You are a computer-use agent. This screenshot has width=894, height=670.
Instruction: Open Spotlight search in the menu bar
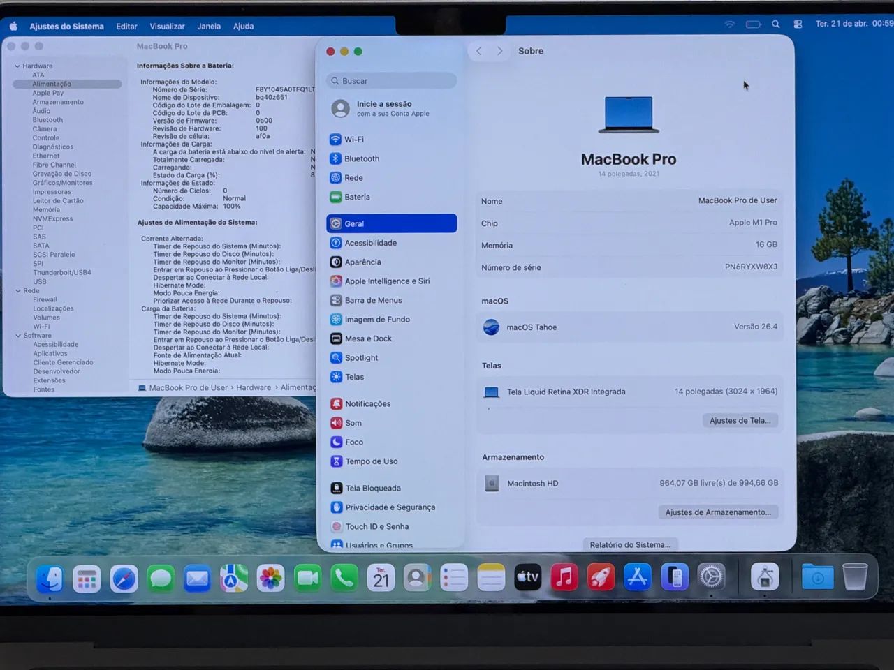tap(775, 24)
